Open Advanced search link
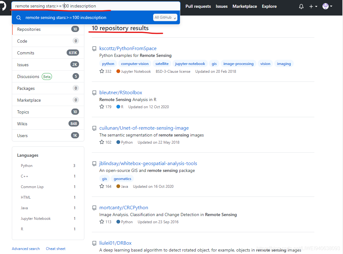This screenshot has height=254, width=343. pos(26,249)
